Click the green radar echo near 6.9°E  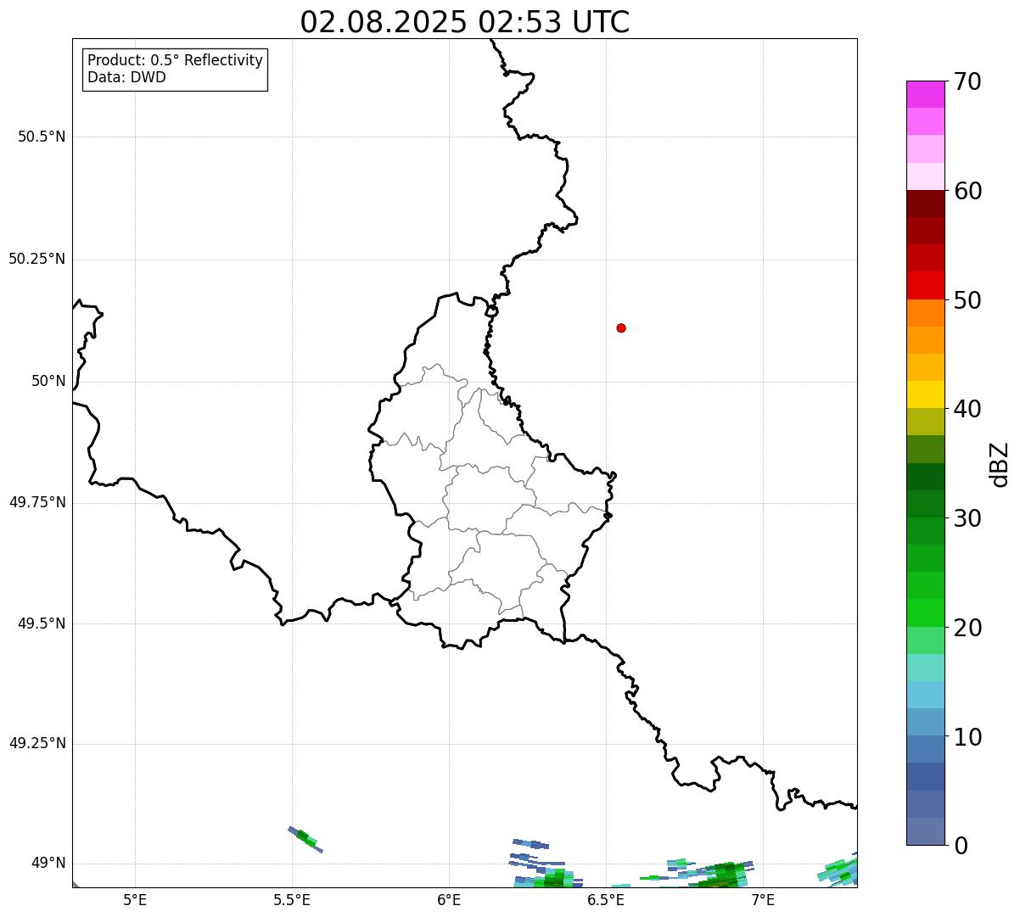pyautogui.click(x=726, y=874)
